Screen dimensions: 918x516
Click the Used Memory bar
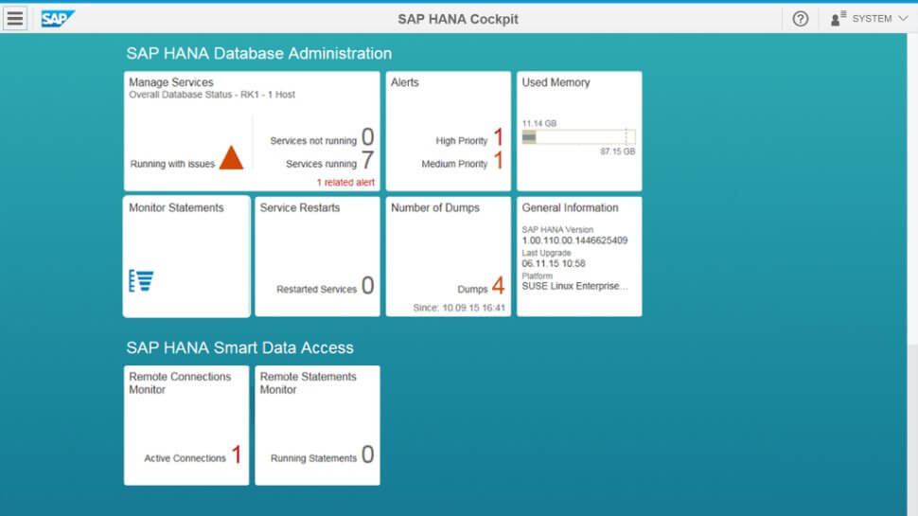click(x=578, y=137)
